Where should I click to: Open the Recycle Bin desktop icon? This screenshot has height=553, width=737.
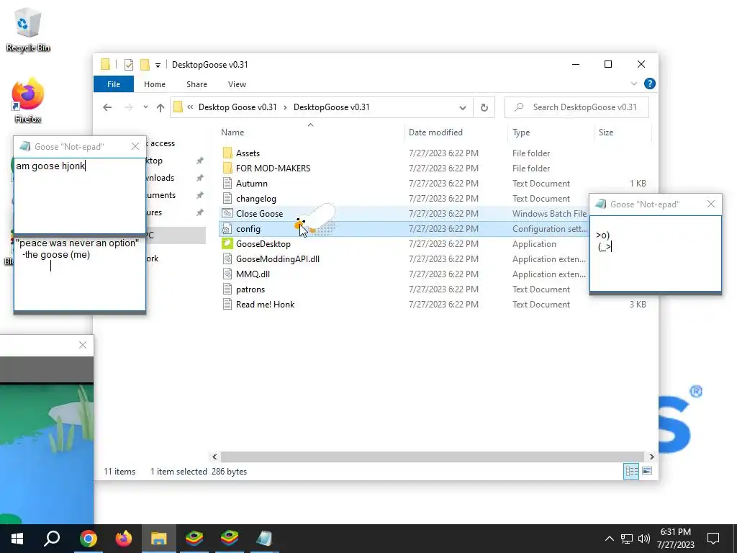click(x=28, y=29)
